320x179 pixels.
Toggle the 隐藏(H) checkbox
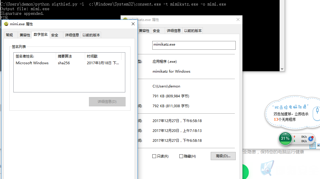point(181,156)
